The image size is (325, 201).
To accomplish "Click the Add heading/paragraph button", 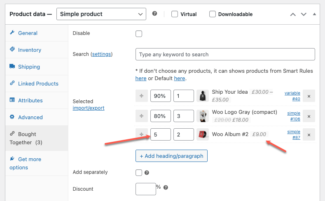I will 172,156.
